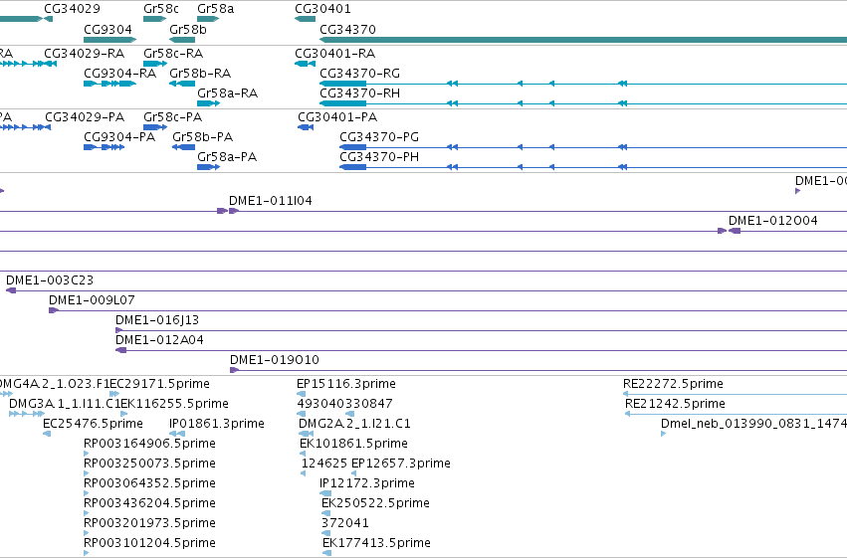Select EST RP003164906.5prime
Screen dimensions: 847x558
[x=149, y=444]
